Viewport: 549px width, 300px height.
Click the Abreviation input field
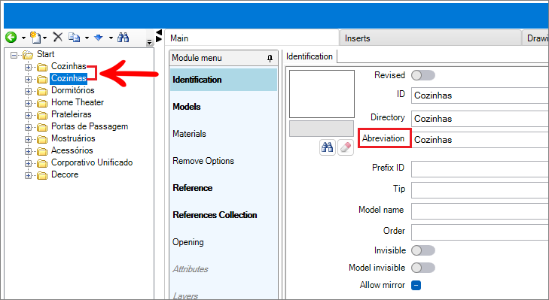point(480,140)
